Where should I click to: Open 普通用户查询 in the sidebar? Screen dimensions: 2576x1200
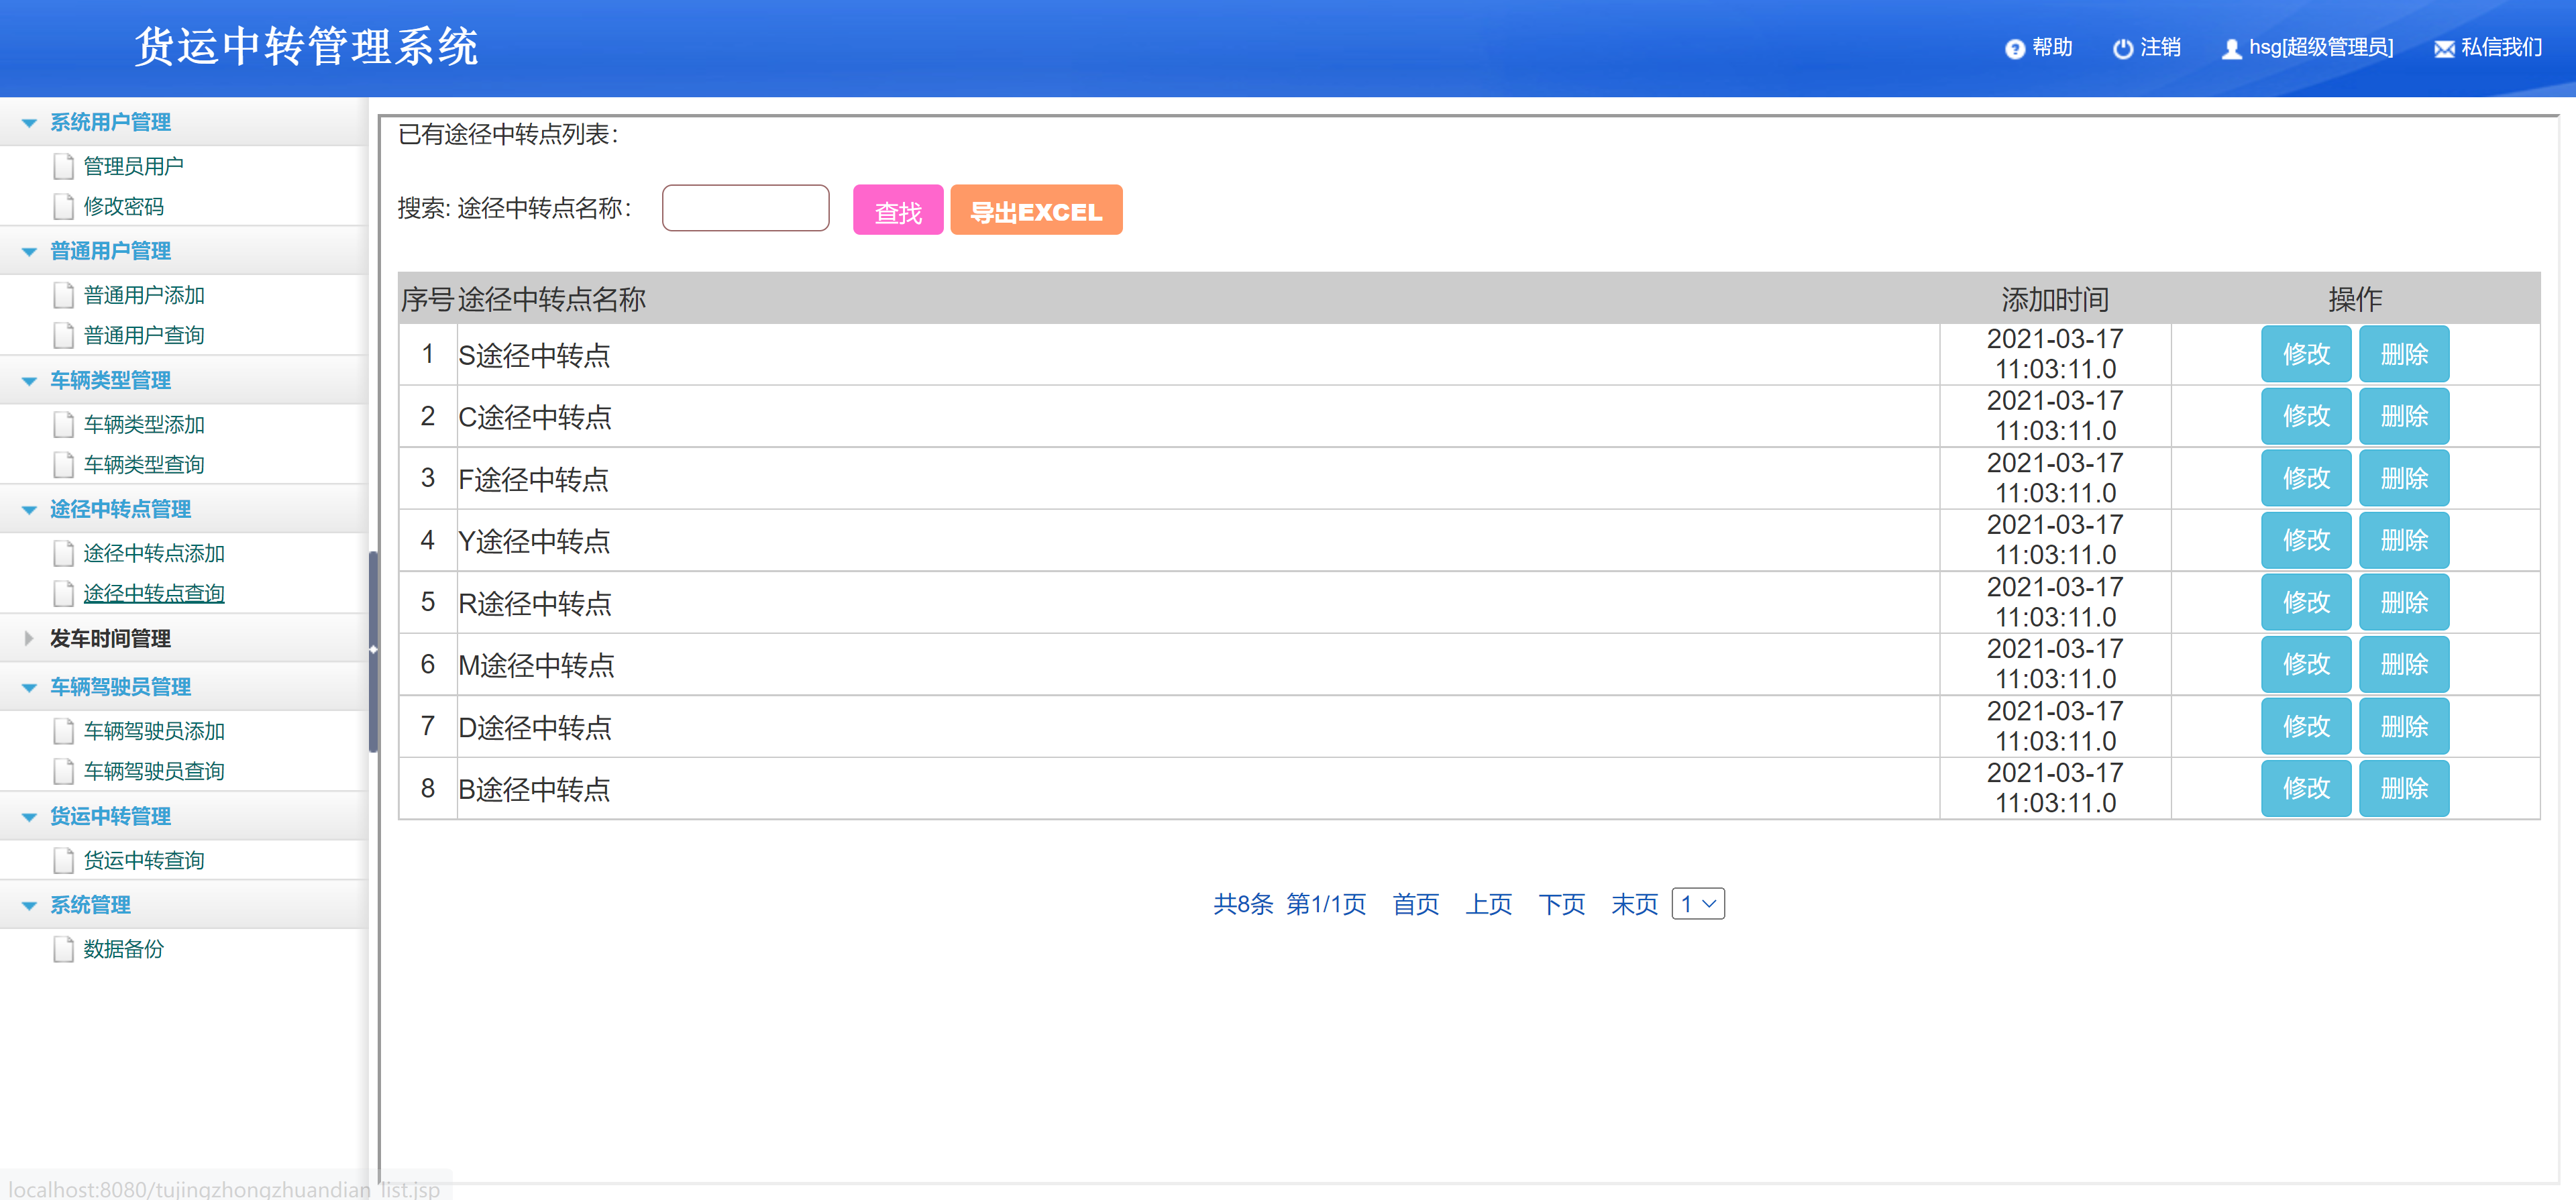(143, 335)
